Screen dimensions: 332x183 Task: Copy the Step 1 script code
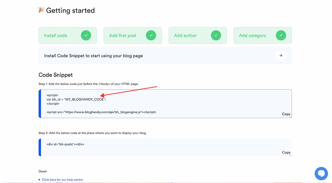pyautogui.click(x=286, y=114)
